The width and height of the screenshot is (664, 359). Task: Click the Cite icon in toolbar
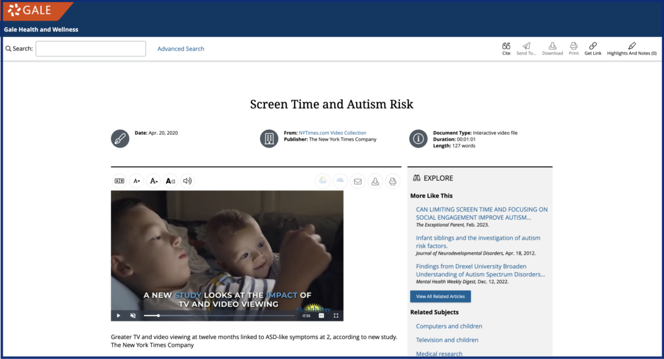(506, 48)
